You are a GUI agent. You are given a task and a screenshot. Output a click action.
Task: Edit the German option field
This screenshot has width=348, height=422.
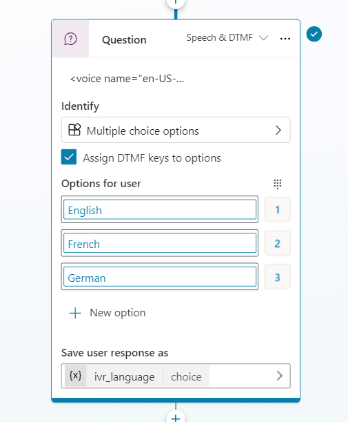[160, 277]
